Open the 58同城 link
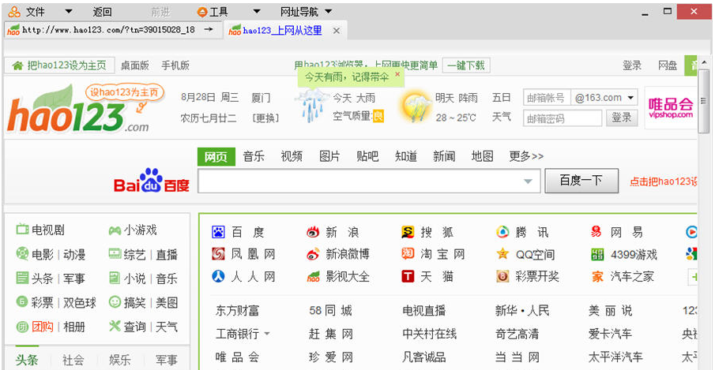 [x=330, y=311]
